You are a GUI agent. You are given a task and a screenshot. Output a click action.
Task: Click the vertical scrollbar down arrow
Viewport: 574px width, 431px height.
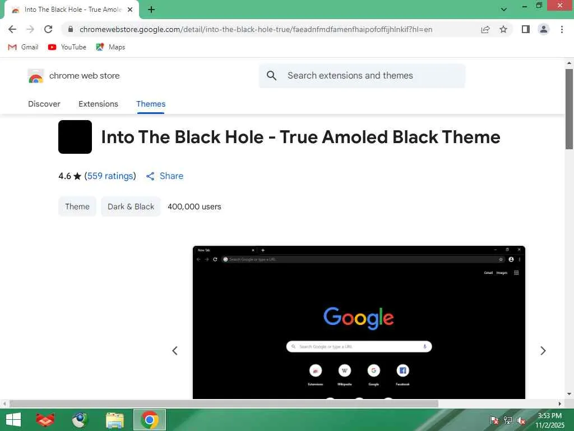pyautogui.click(x=569, y=395)
